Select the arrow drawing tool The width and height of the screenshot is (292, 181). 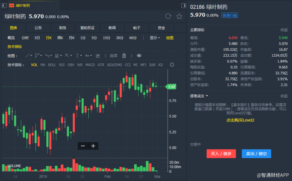(x=67, y=56)
